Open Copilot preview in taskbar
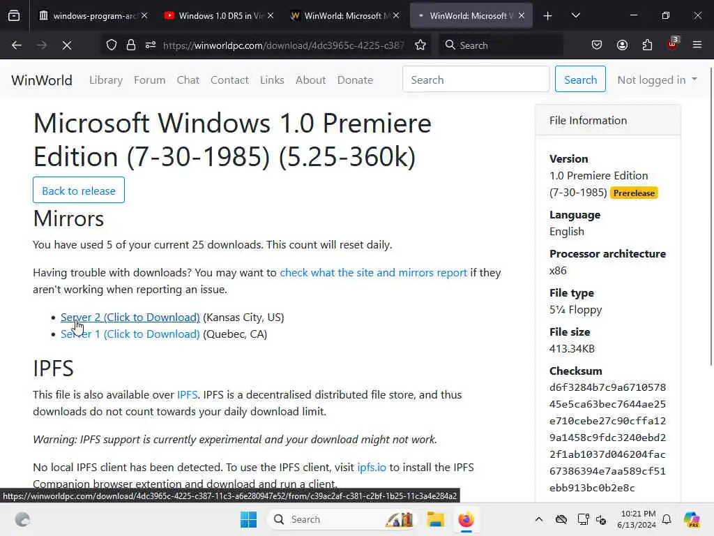The image size is (714, 536). [x=691, y=519]
